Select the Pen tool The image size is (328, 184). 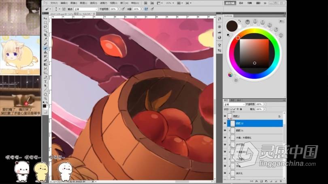(x=45, y=78)
